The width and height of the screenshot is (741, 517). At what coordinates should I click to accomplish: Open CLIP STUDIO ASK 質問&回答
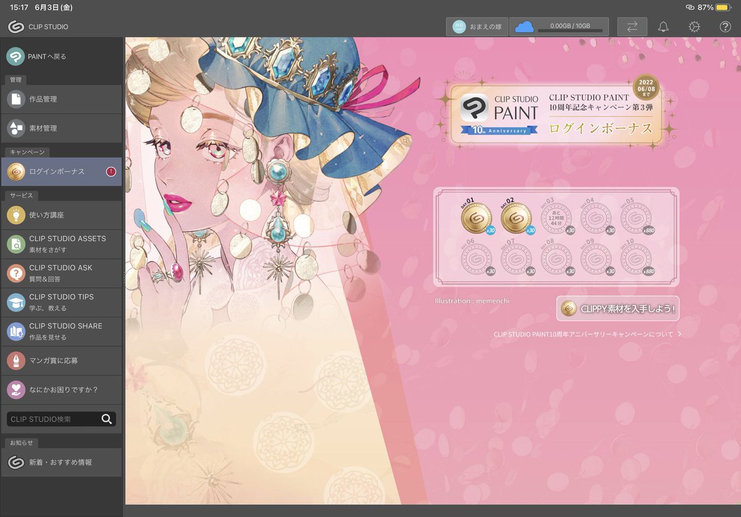pos(61,273)
